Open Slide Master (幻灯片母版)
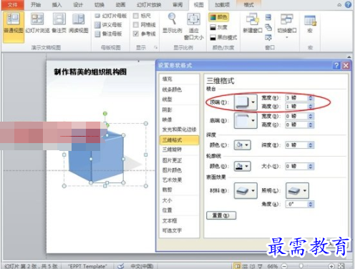 tap(111, 16)
